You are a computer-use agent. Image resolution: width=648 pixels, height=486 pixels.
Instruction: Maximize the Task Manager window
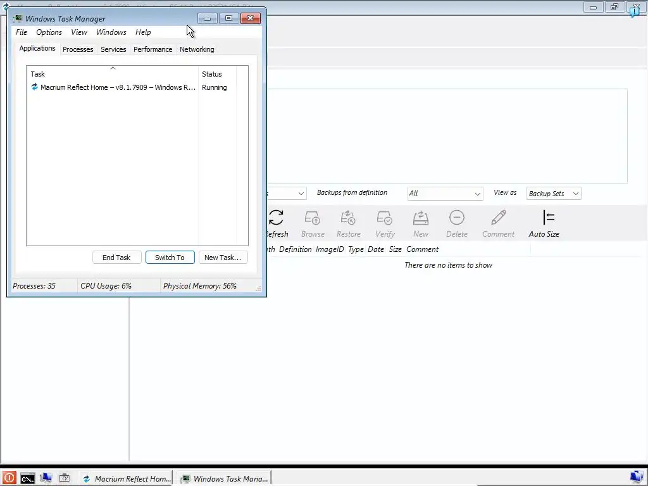[x=228, y=18]
